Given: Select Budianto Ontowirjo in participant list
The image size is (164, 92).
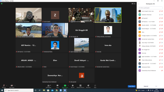Looking at the screenshot, I should 150,15.
